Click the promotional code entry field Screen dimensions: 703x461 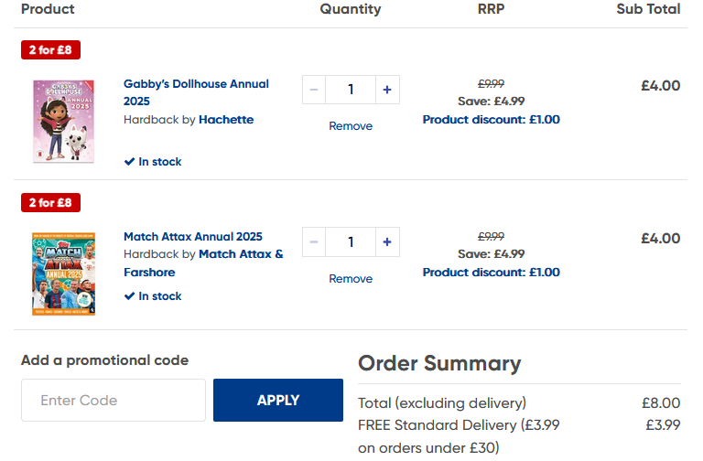tap(114, 401)
